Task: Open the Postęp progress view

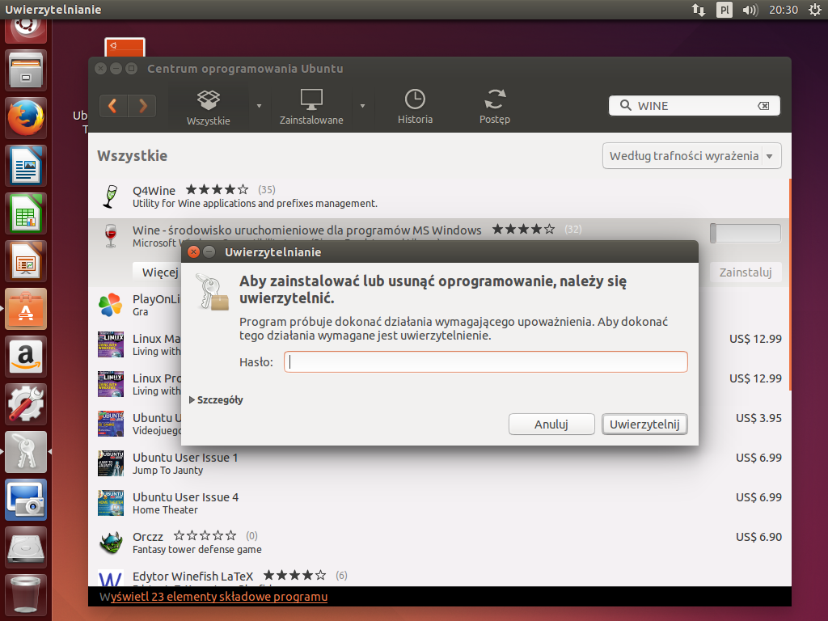Action: 495,107
